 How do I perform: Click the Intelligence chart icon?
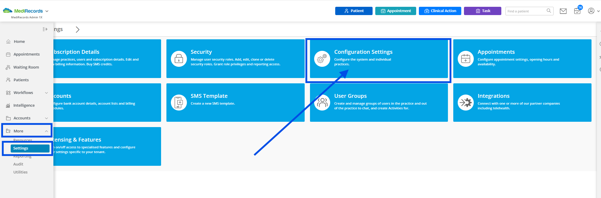tap(8, 106)
